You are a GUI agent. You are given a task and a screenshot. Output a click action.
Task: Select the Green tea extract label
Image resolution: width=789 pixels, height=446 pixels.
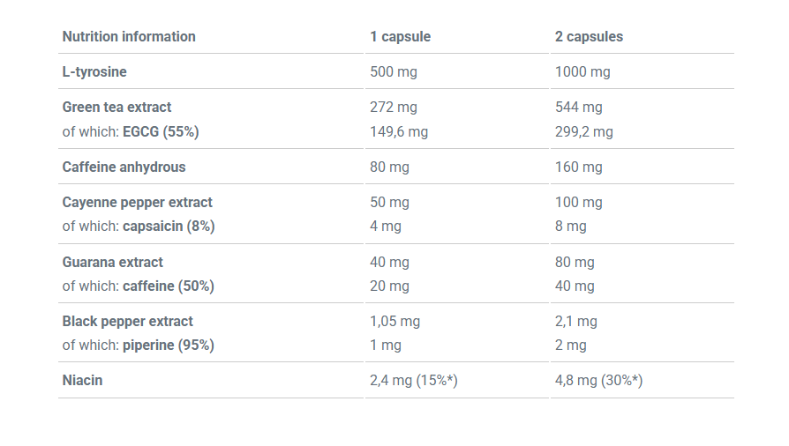116,108
